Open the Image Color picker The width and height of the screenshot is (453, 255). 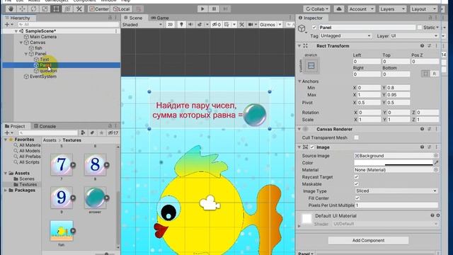[x=394, y=163]
